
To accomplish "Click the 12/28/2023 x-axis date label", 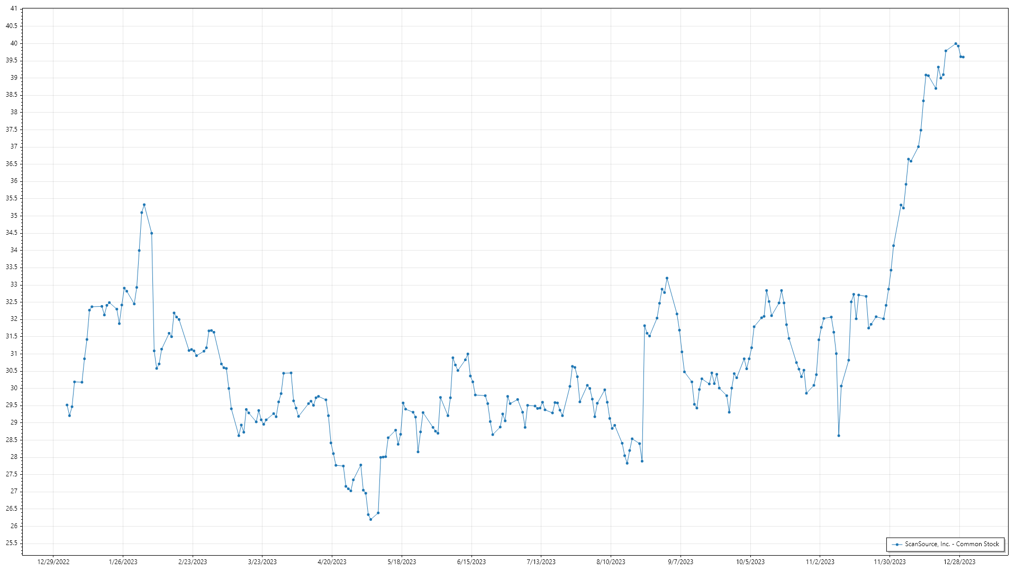I will [959, 562].
